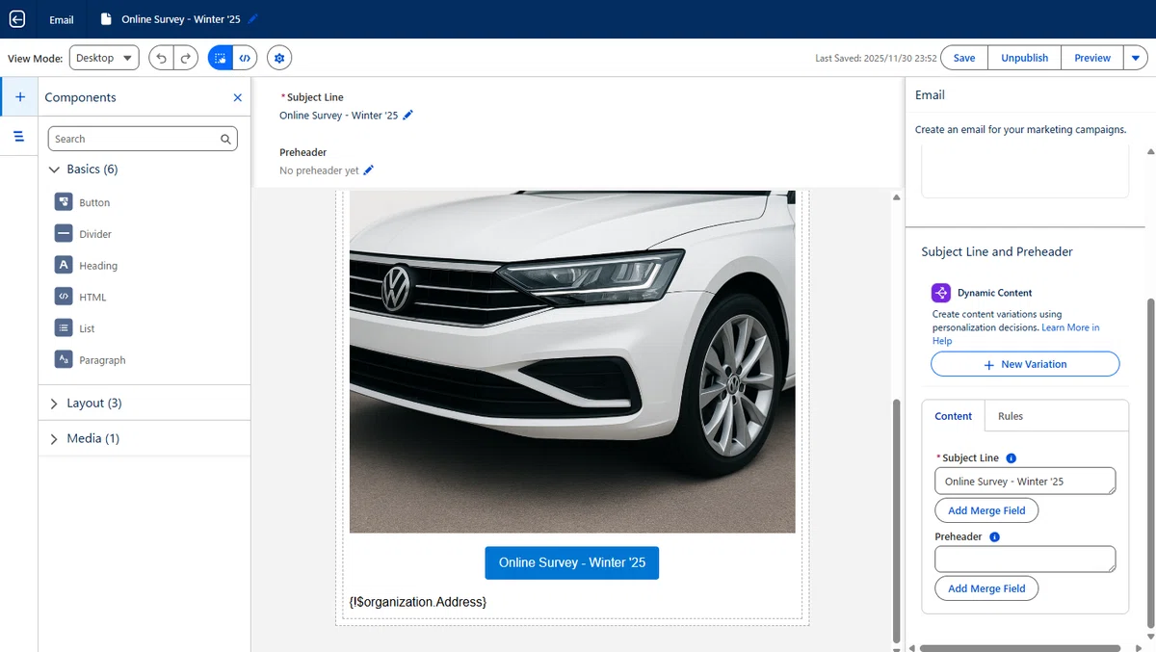
Task: Click the 'Subject Line and Preheader' heading
Action: [x=997, y=251]
